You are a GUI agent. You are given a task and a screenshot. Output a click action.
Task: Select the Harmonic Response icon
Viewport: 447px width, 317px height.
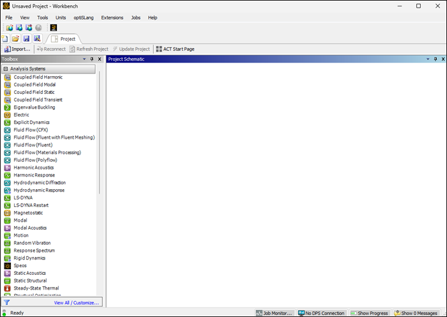8,175
